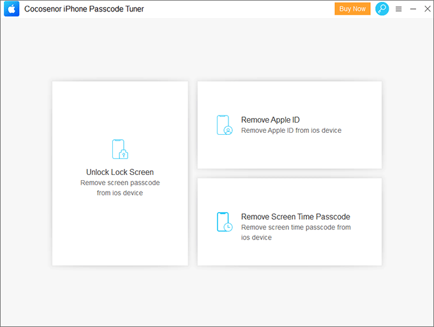Open the hamburger menu in title bar

click(398, 9)
